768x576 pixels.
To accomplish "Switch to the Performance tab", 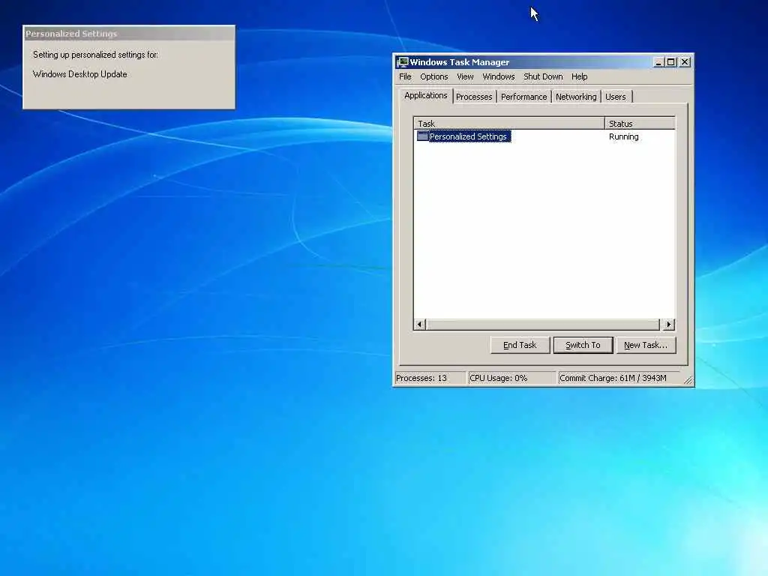I will point(523,97).
